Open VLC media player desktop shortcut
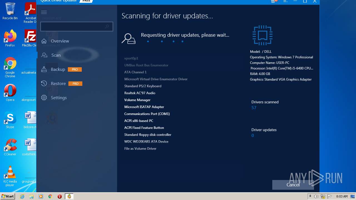This screenshot has height=200, width=356. coord(10,176)
